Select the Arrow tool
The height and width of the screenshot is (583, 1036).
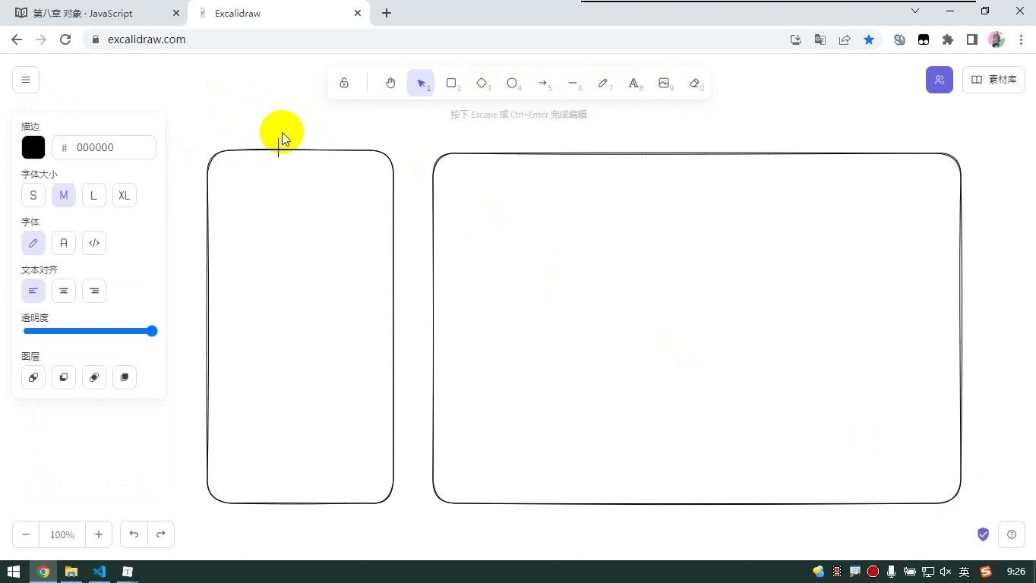(542, 83)
